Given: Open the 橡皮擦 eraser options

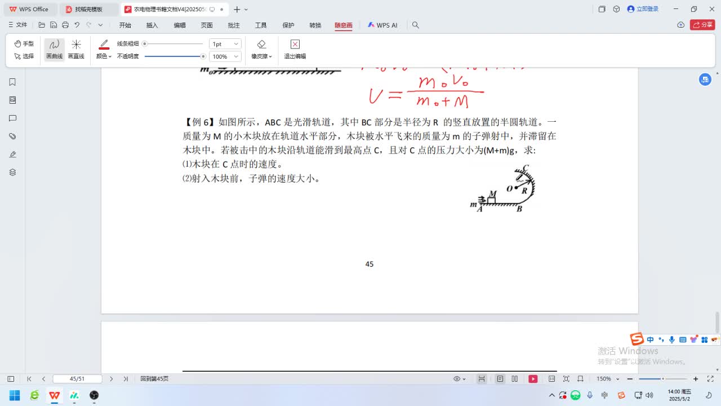Looking at the screenshot, I should tap(261, 50).
